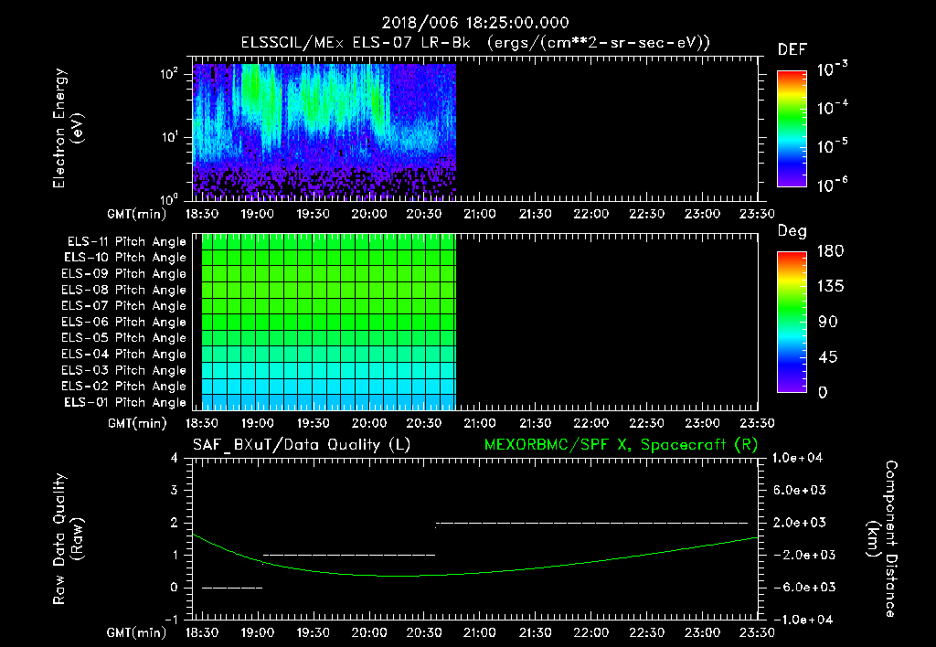Screen dimensions: 936x647
Task: Click the 1.0e+04 distance tick label
Action: (x=797, y=458)
